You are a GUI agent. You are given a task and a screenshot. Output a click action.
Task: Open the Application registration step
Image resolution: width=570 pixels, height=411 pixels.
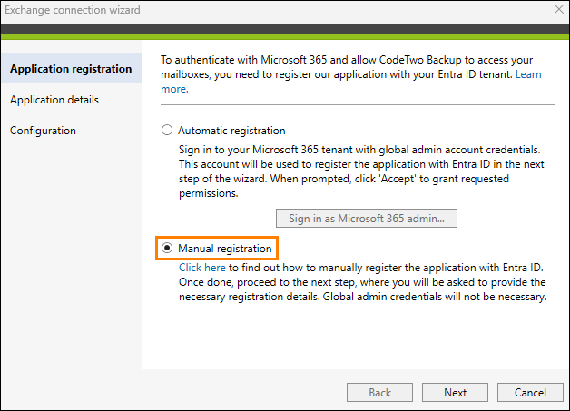pyautogui.click(x=71, y=69)
